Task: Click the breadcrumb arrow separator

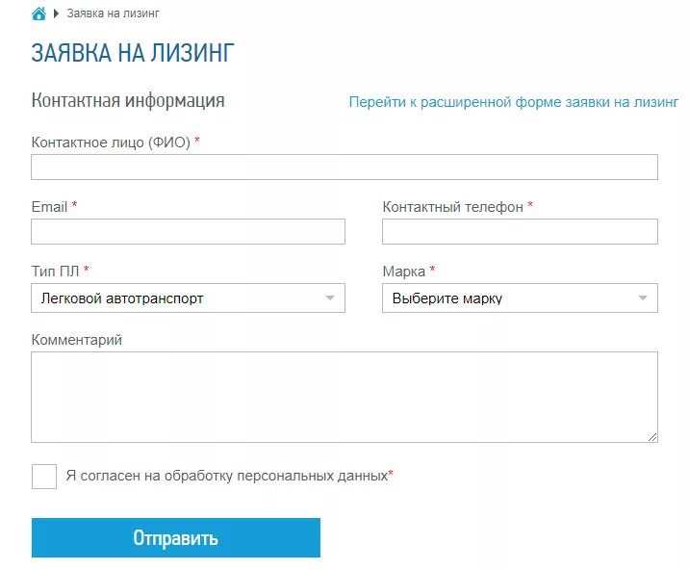Action: coord(56,13)
